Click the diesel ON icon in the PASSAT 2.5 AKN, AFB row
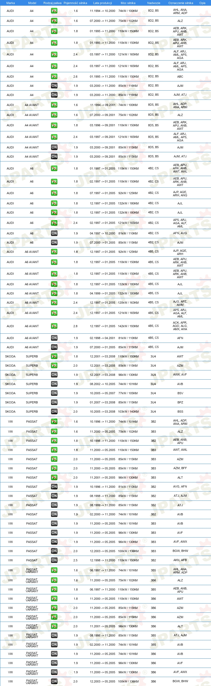 [x=54, y=560]
